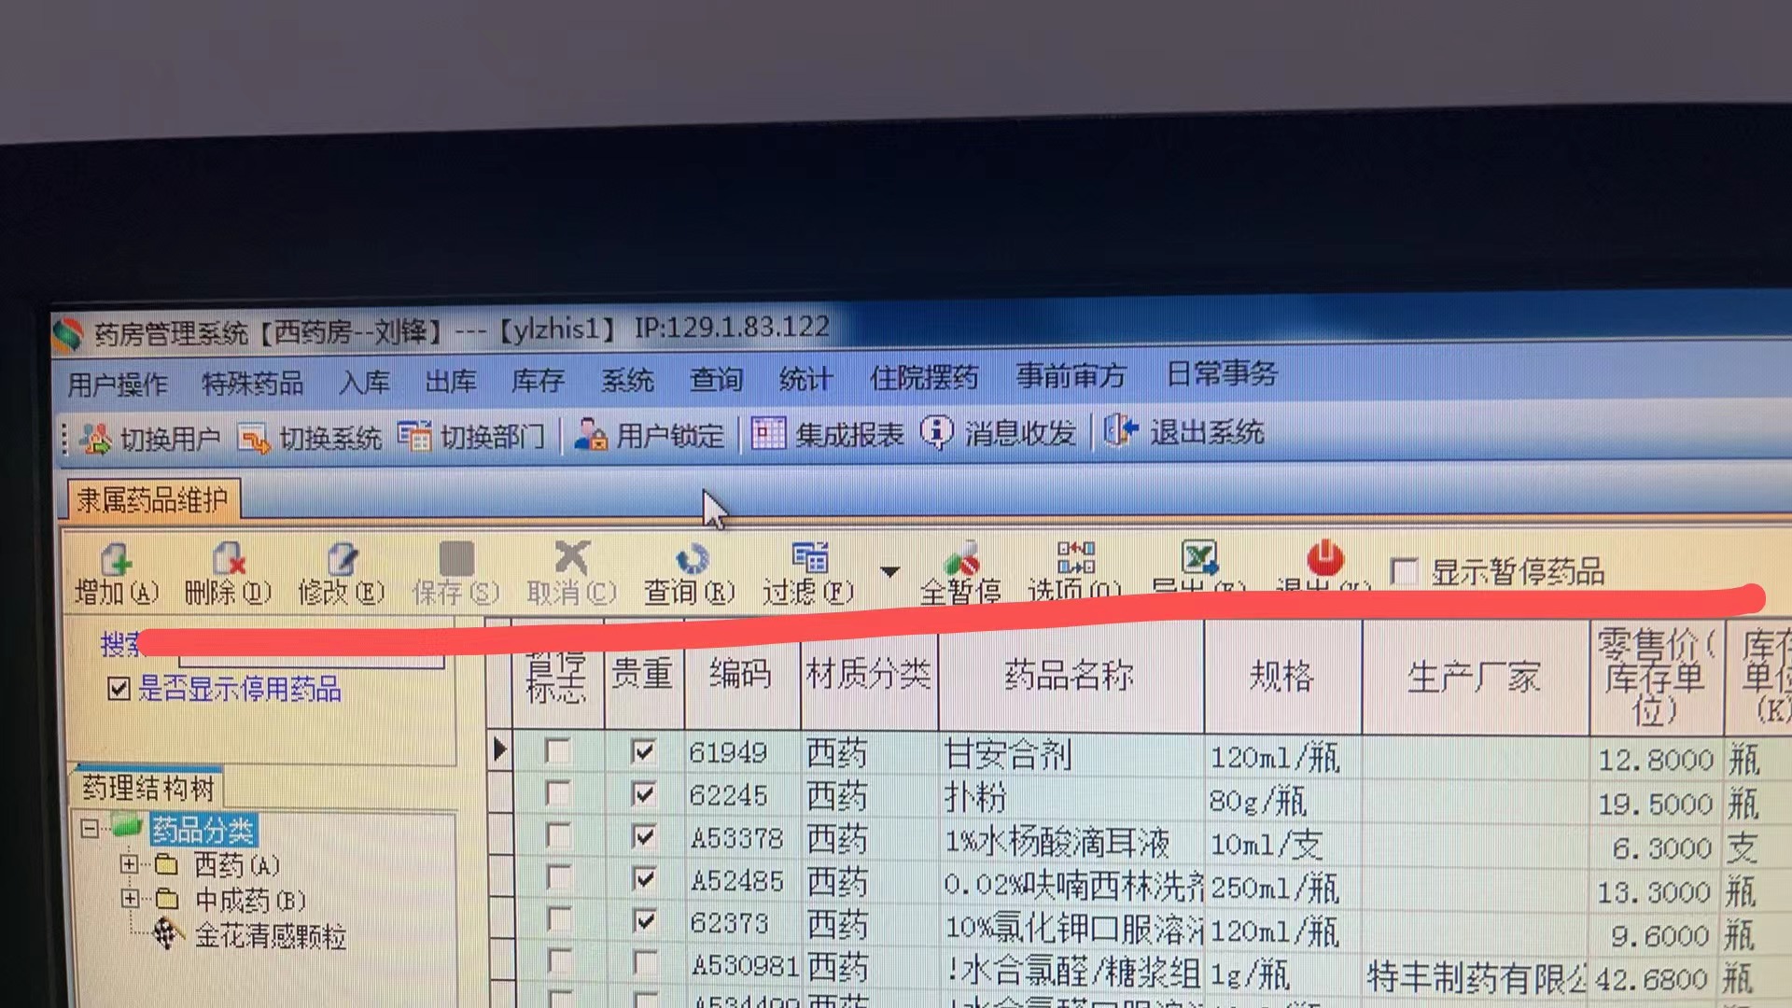This screenshot has width=1792, height=1008.
Task: Toggle 贵重 checkbox for 甘安合剂 row
Action: click(643, 751)
